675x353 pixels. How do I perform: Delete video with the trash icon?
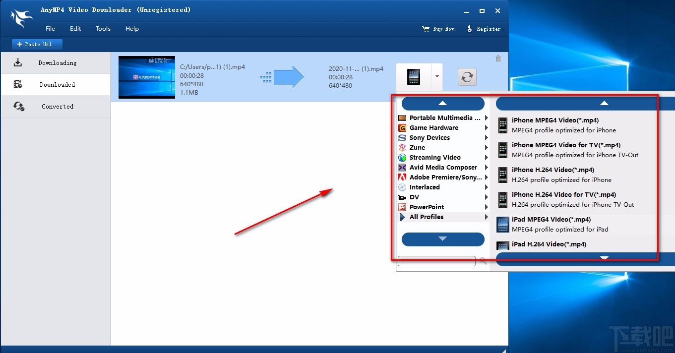pos(498,59)
